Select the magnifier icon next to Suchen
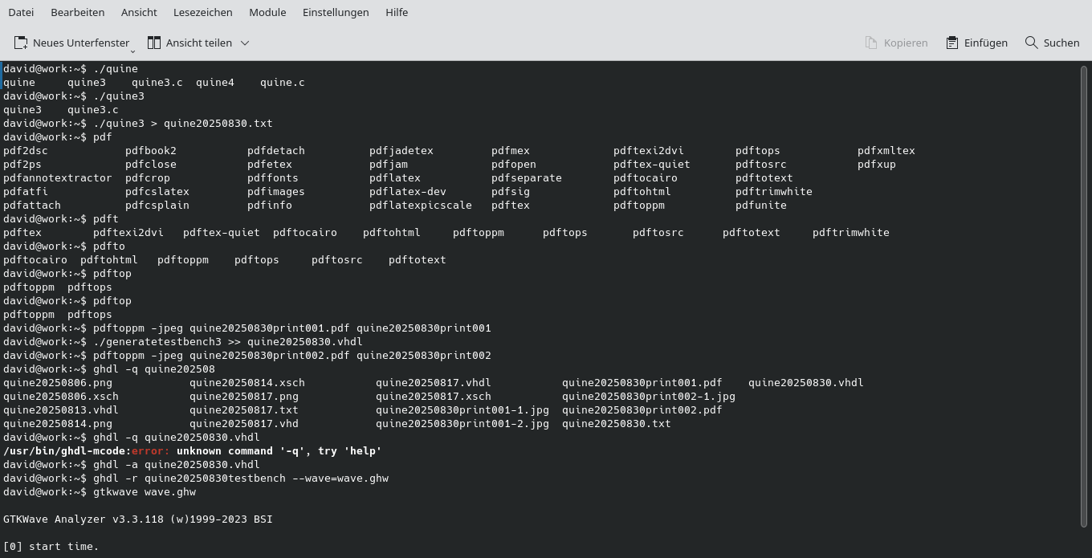The width and height of the screenshot is (1092, 558). 1030,43
